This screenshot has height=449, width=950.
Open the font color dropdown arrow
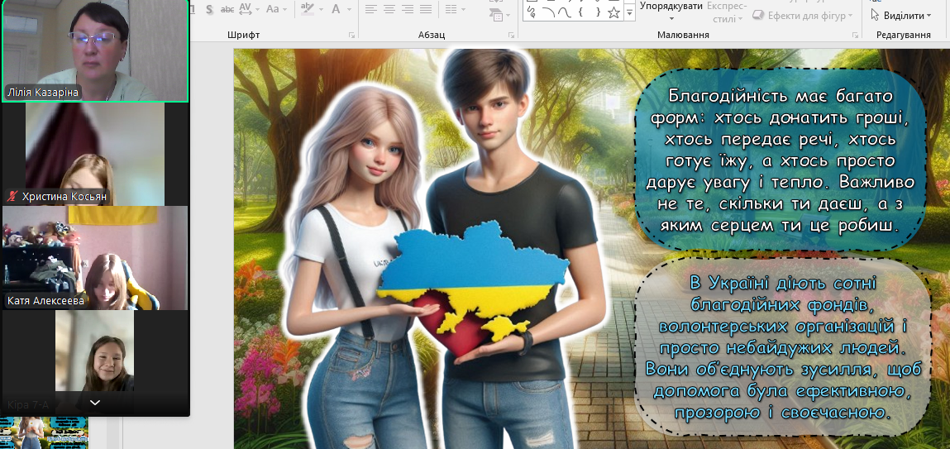point(350,10)
